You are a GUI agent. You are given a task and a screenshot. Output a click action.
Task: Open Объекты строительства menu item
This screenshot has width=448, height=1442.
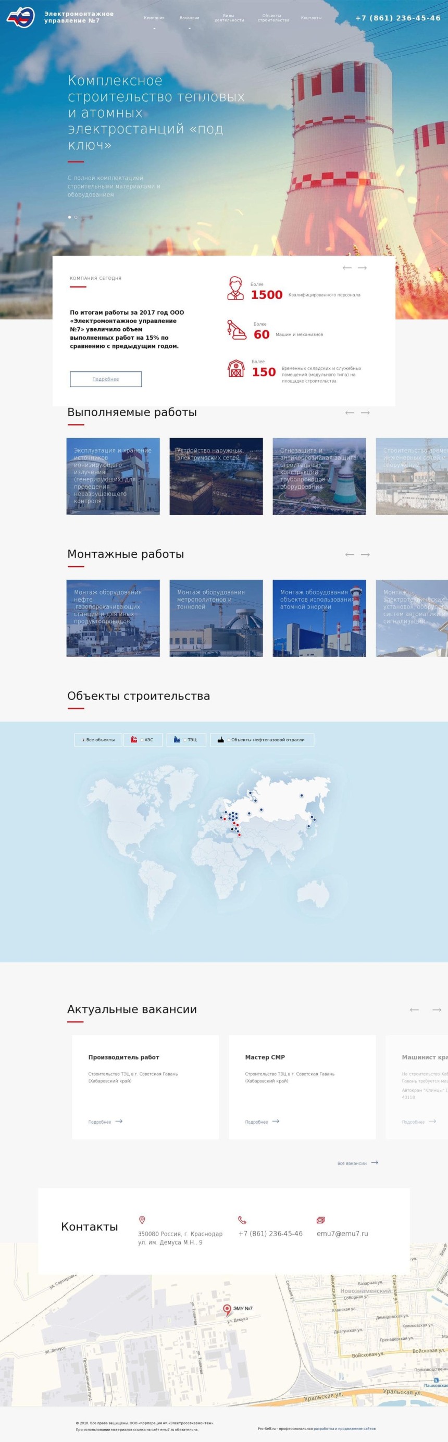(273, 18)
